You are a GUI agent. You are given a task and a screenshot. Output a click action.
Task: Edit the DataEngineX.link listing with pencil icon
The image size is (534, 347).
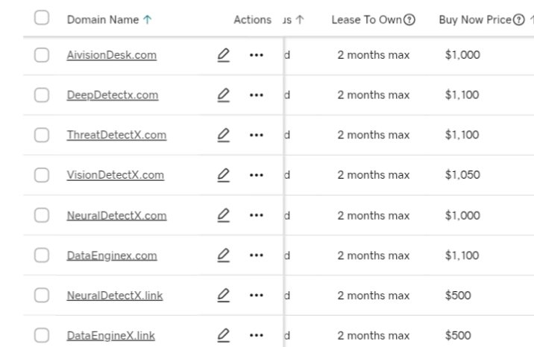(x=224, y=335)
